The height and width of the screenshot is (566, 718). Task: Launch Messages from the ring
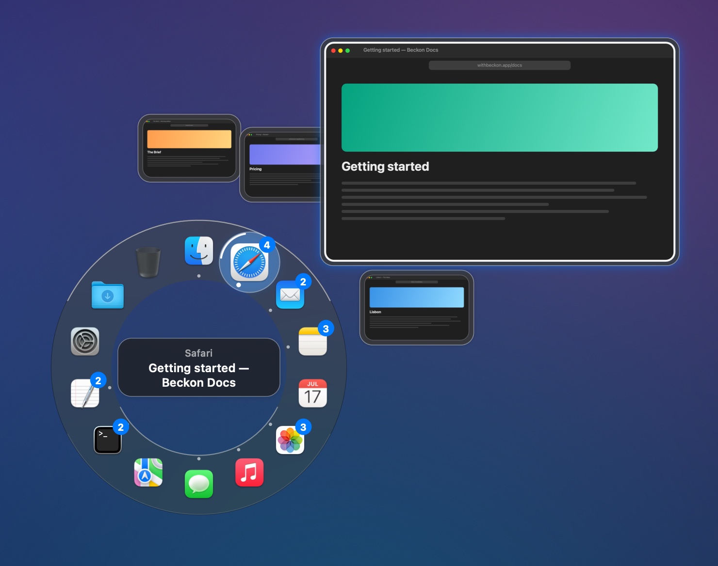(199, 484)
